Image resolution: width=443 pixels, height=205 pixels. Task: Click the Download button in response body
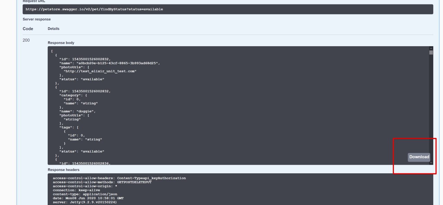tap(419, 157)
